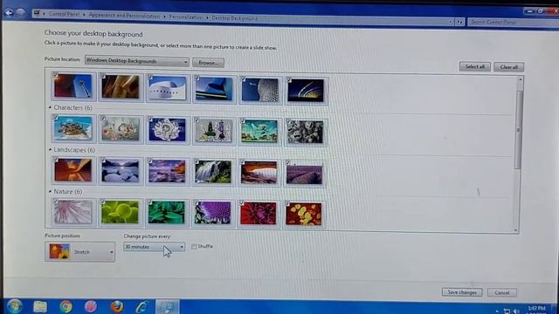This screenshot has width=559, height=314.
Task: Toggle checkbox on the lavender field wallpaper
Action: tap(288, 163)
